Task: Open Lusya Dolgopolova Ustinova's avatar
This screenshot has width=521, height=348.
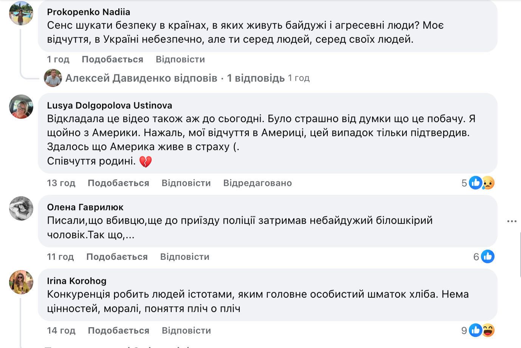Action: (21, 107)
